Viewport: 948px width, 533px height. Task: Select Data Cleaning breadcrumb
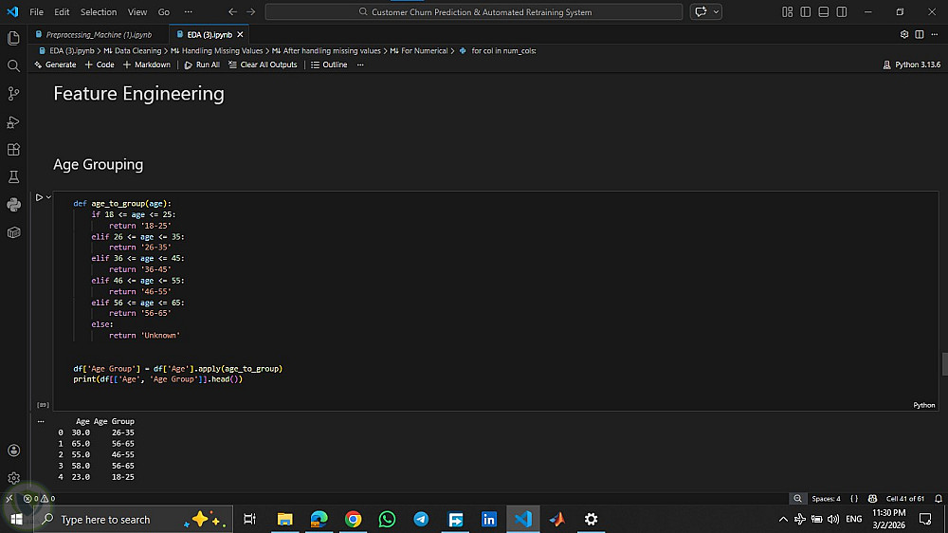pyautogui.click(x=133, y=51)
